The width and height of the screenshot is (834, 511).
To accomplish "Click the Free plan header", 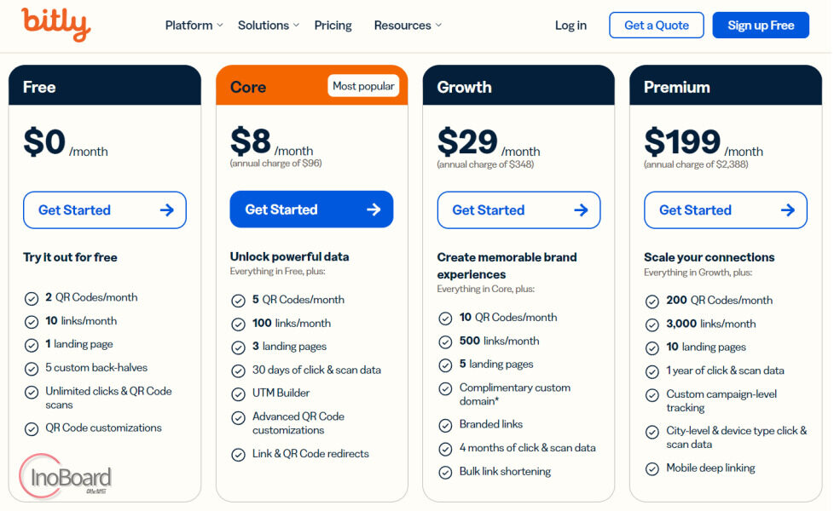I will pyautogui.click(x=105, y=85).
